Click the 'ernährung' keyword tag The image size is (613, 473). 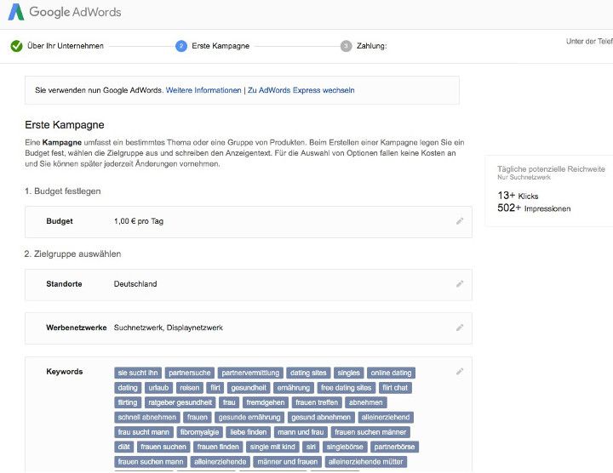coord(294,388)
